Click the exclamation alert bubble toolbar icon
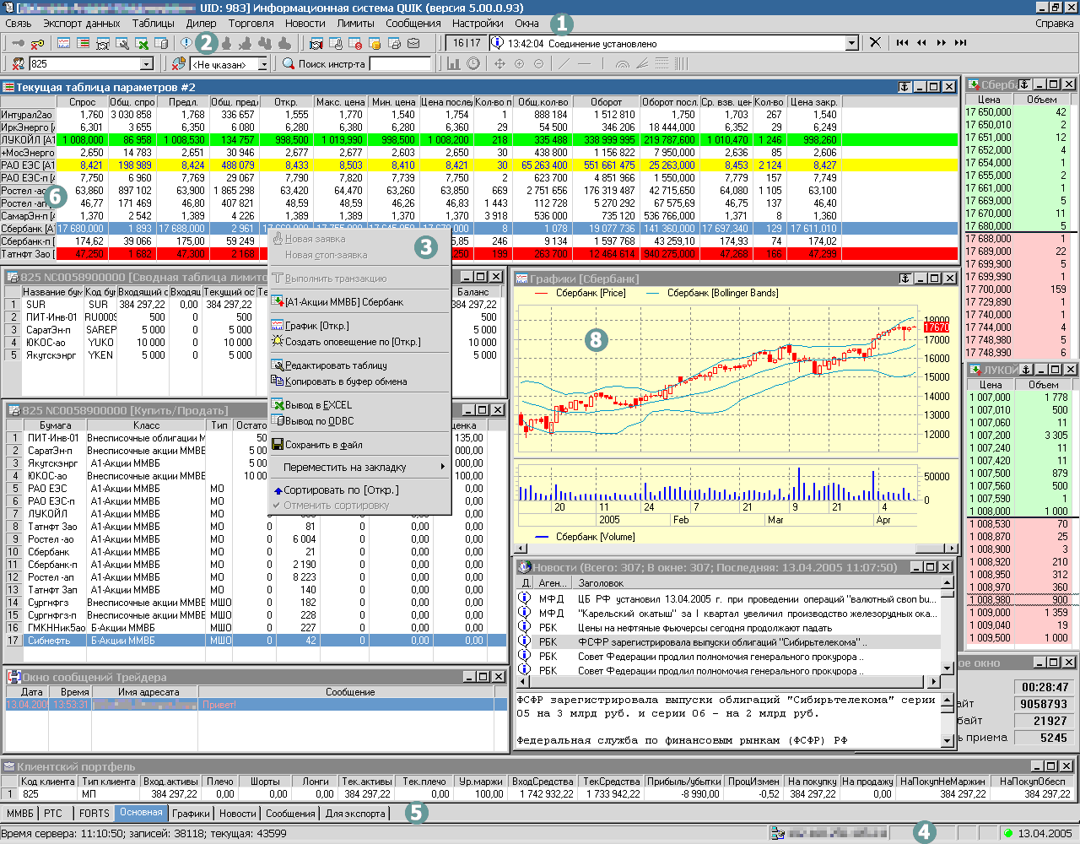Screen dimensions: 1080x844 (x=186, y=43)
